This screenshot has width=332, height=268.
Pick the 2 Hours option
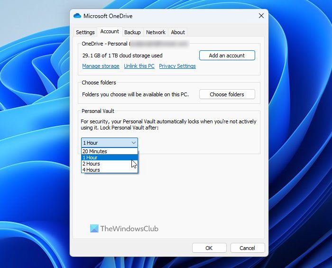[x=110, y=164]
